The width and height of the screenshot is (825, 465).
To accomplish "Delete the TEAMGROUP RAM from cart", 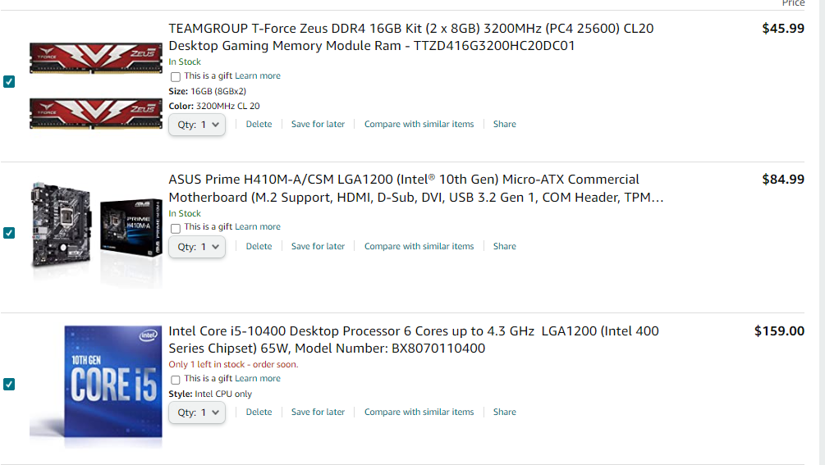I will [x=259, y=124].
